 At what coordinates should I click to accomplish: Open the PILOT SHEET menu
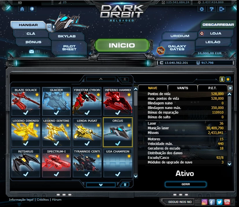[x=69, y=48]
